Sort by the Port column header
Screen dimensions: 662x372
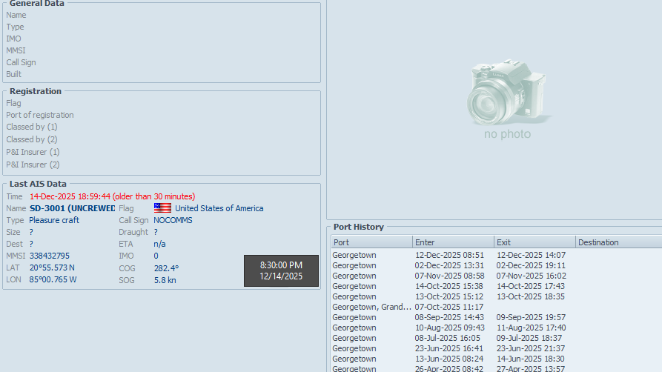coord(371,242)
